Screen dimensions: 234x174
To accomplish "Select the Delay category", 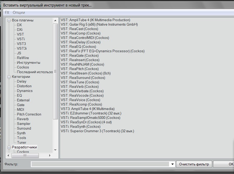I will pos(22,82).
